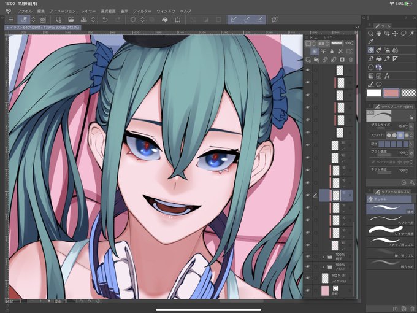Toggle Lock layer padlock
417x313 pixels.
332,52
